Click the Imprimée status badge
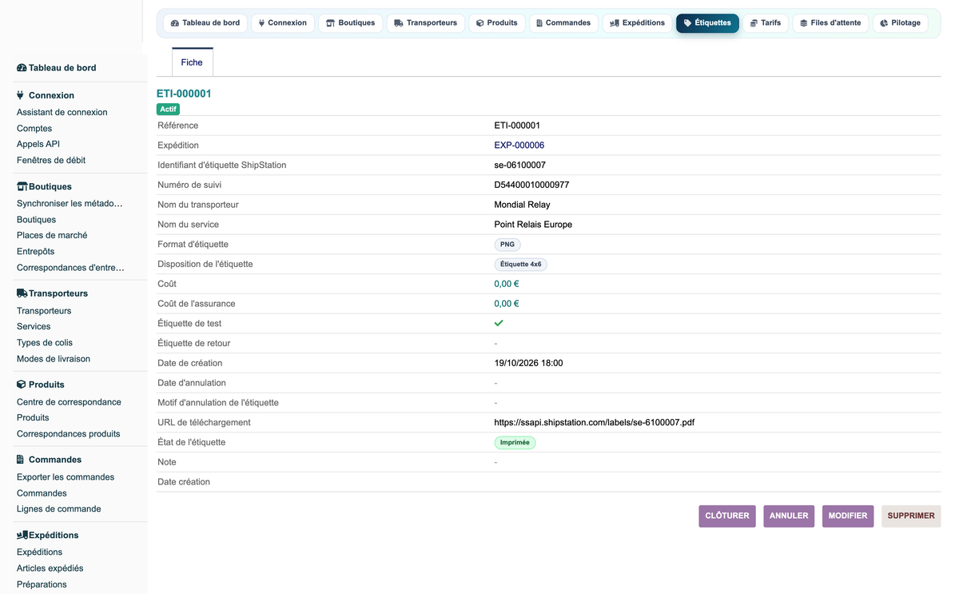The height and width of the screenshot is (594, 959). 515,442
